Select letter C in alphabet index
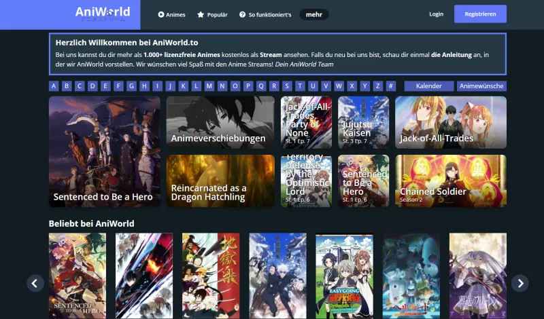544x319 pixels. pyautogui.click(x=80, y=86)
